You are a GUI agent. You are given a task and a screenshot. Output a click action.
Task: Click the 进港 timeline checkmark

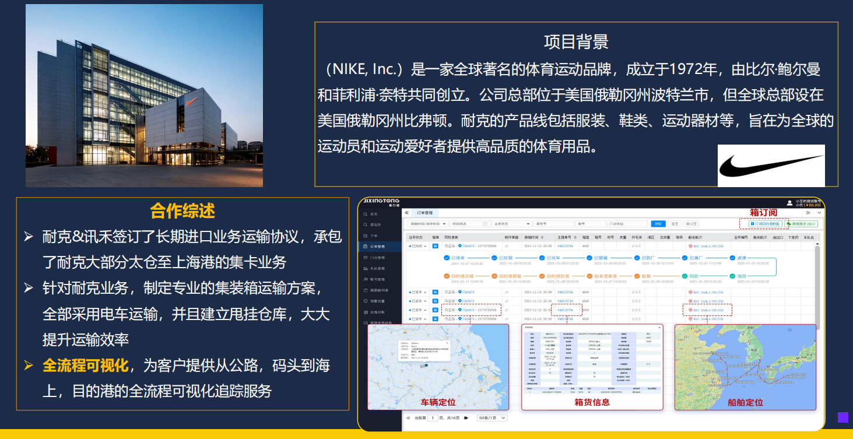[732, 258]
